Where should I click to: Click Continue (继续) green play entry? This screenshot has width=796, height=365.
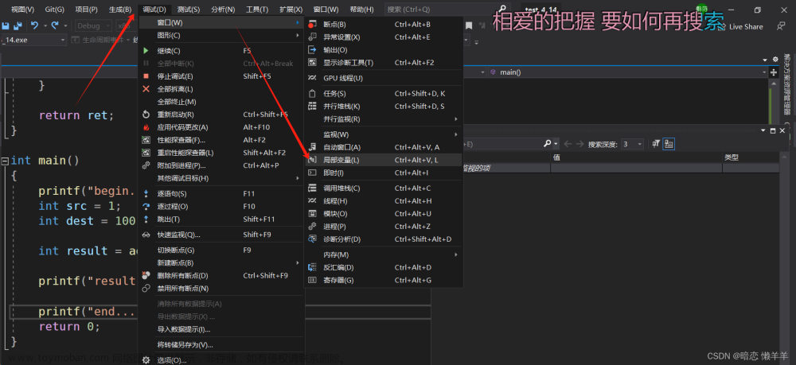tap(222, 51)
